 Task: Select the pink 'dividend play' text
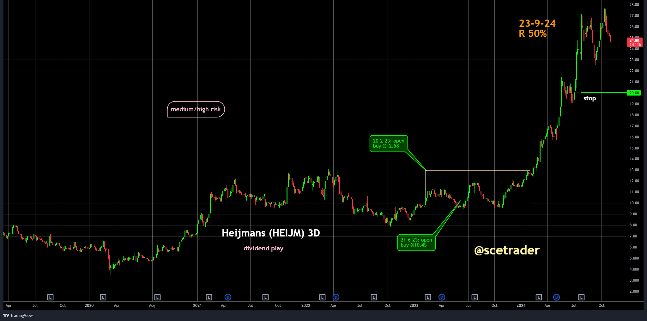(x=263, y=248)
